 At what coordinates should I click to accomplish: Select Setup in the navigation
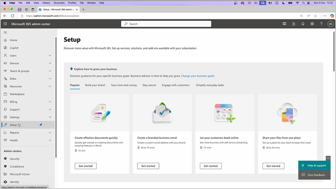click(x=28, y=125)
